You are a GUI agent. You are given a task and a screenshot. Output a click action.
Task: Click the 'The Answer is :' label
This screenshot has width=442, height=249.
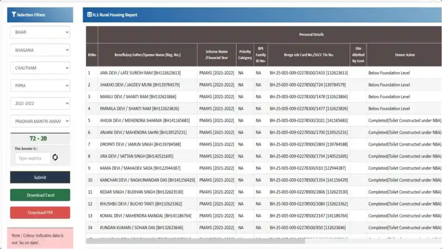click(x=26, y=148)
